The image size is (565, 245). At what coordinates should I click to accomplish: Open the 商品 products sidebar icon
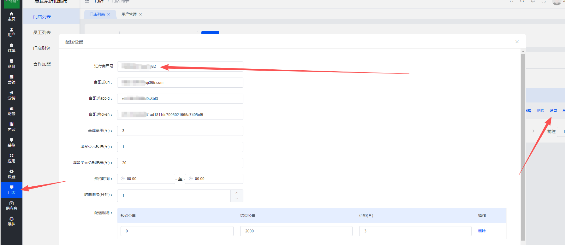pos(11,64)
